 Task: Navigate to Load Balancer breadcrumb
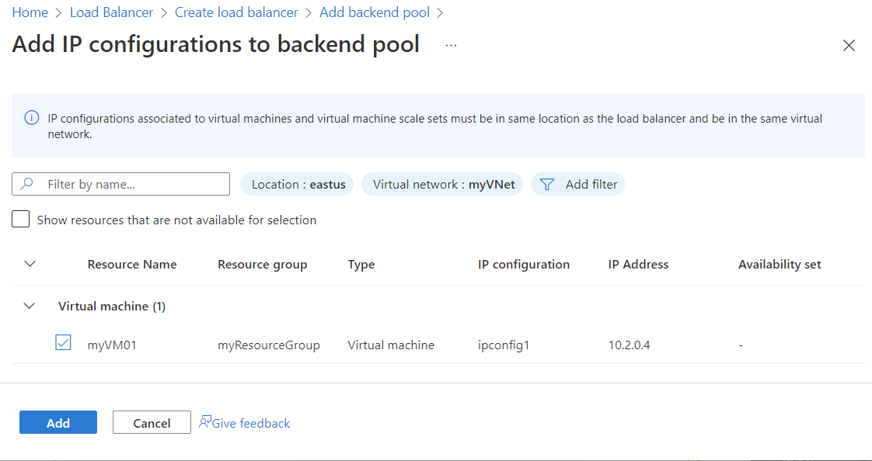[x=111, y=12]
